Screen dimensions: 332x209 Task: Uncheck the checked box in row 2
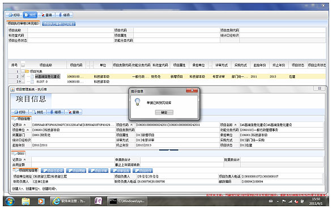[x=23, y=76]
